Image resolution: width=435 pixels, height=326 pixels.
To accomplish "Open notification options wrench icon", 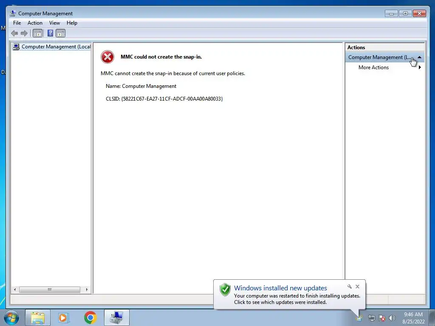I will (x=350, y=287).
